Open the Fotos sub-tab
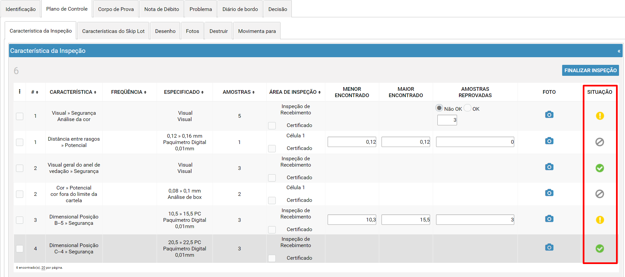The image size is (625, 277). coord(192,31)
